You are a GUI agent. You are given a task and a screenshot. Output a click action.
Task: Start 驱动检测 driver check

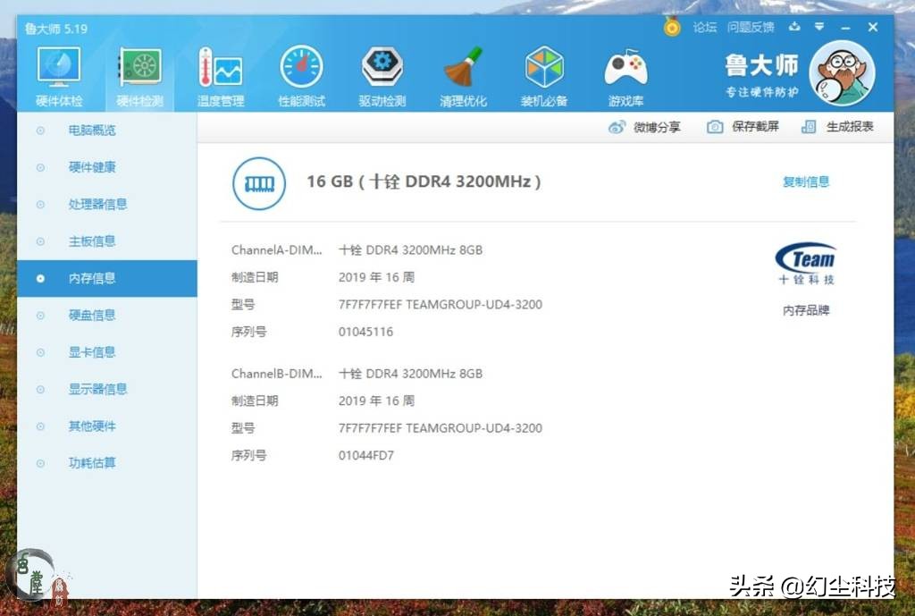tap(382, 72)
